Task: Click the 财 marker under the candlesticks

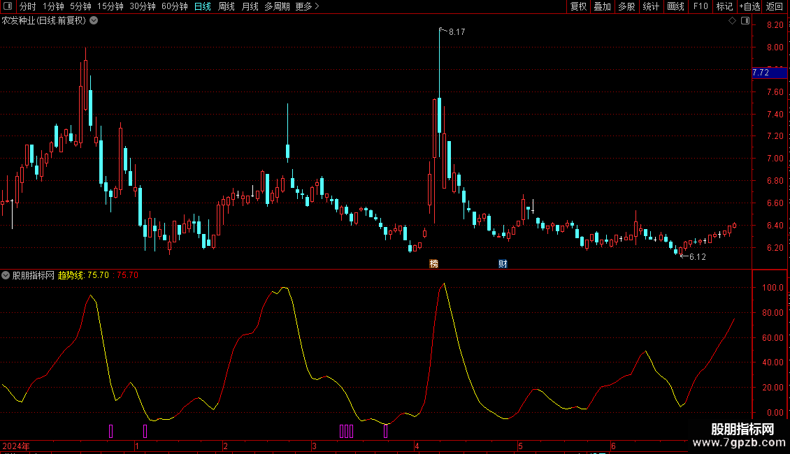Action: (503, 264)
